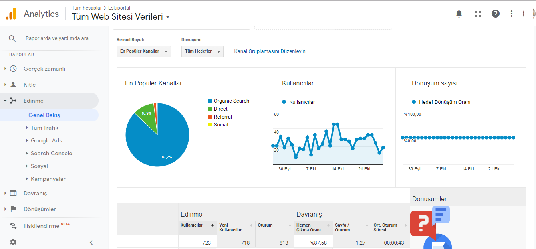Click Kanal Gruplamasını Düzenleyin link

point(270,51)
